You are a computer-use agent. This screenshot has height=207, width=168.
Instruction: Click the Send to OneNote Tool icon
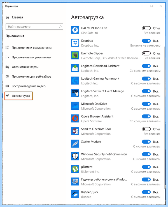click(x=75, y=131)
